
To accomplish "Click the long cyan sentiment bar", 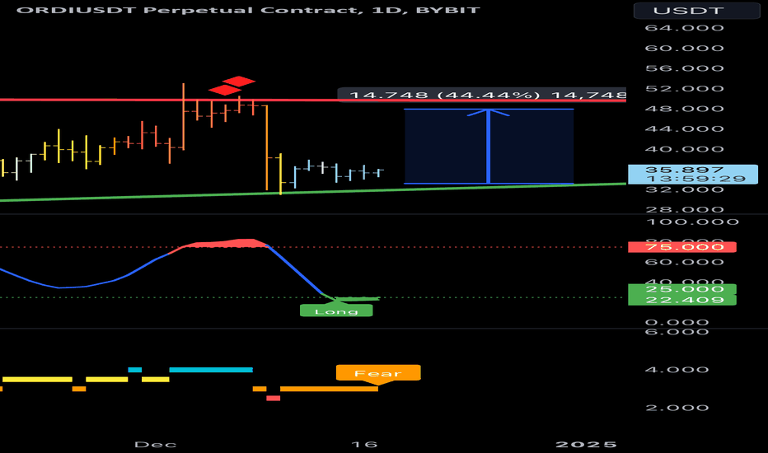I will click(x=211, y=370).
